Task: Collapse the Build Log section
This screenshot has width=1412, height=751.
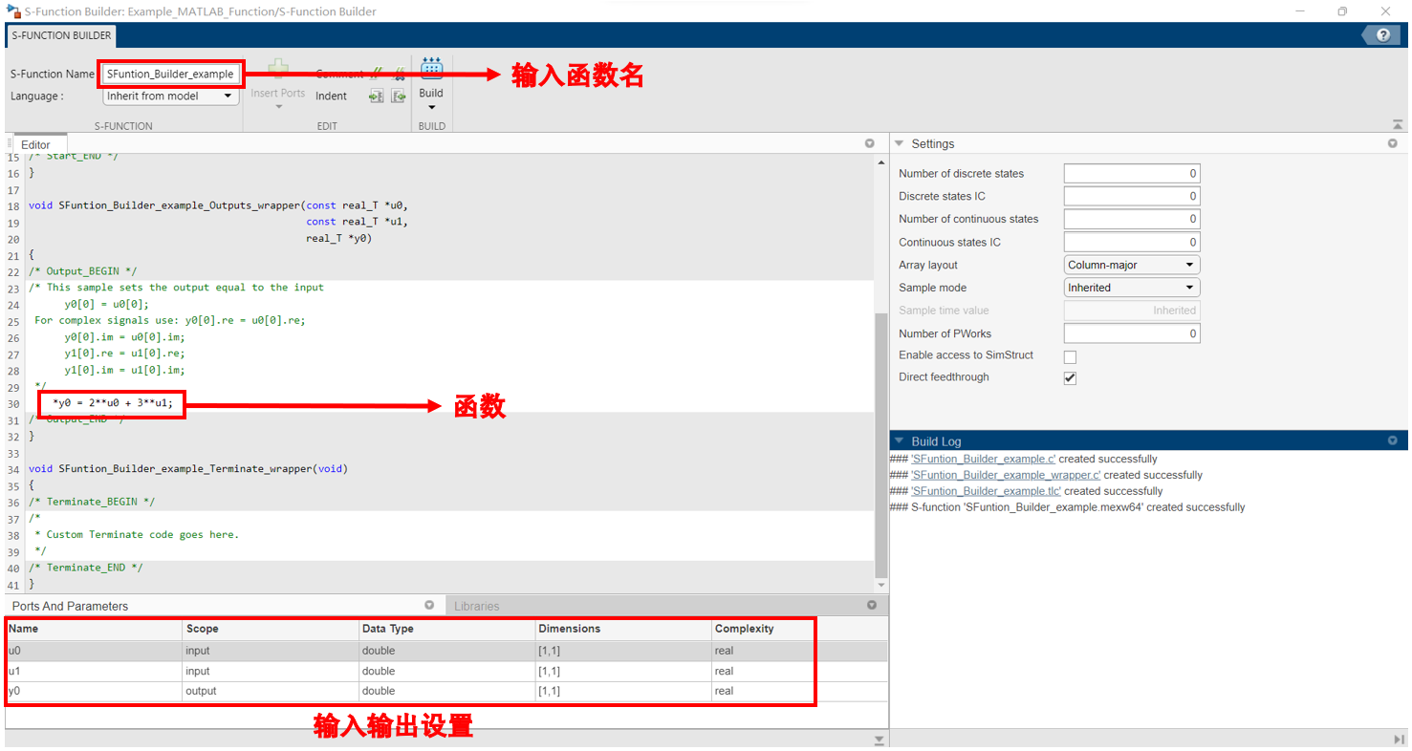Action: tap(897, 440)
